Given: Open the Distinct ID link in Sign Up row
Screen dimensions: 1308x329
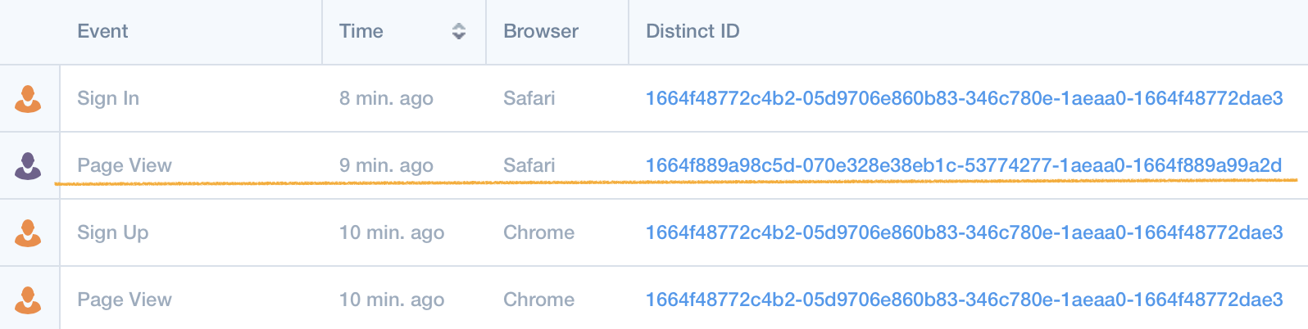Looking at the screenshot, I should 964,232.
